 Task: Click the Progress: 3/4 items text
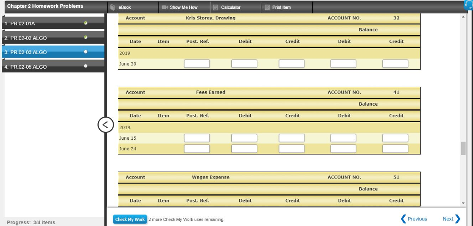click(31, 222)
